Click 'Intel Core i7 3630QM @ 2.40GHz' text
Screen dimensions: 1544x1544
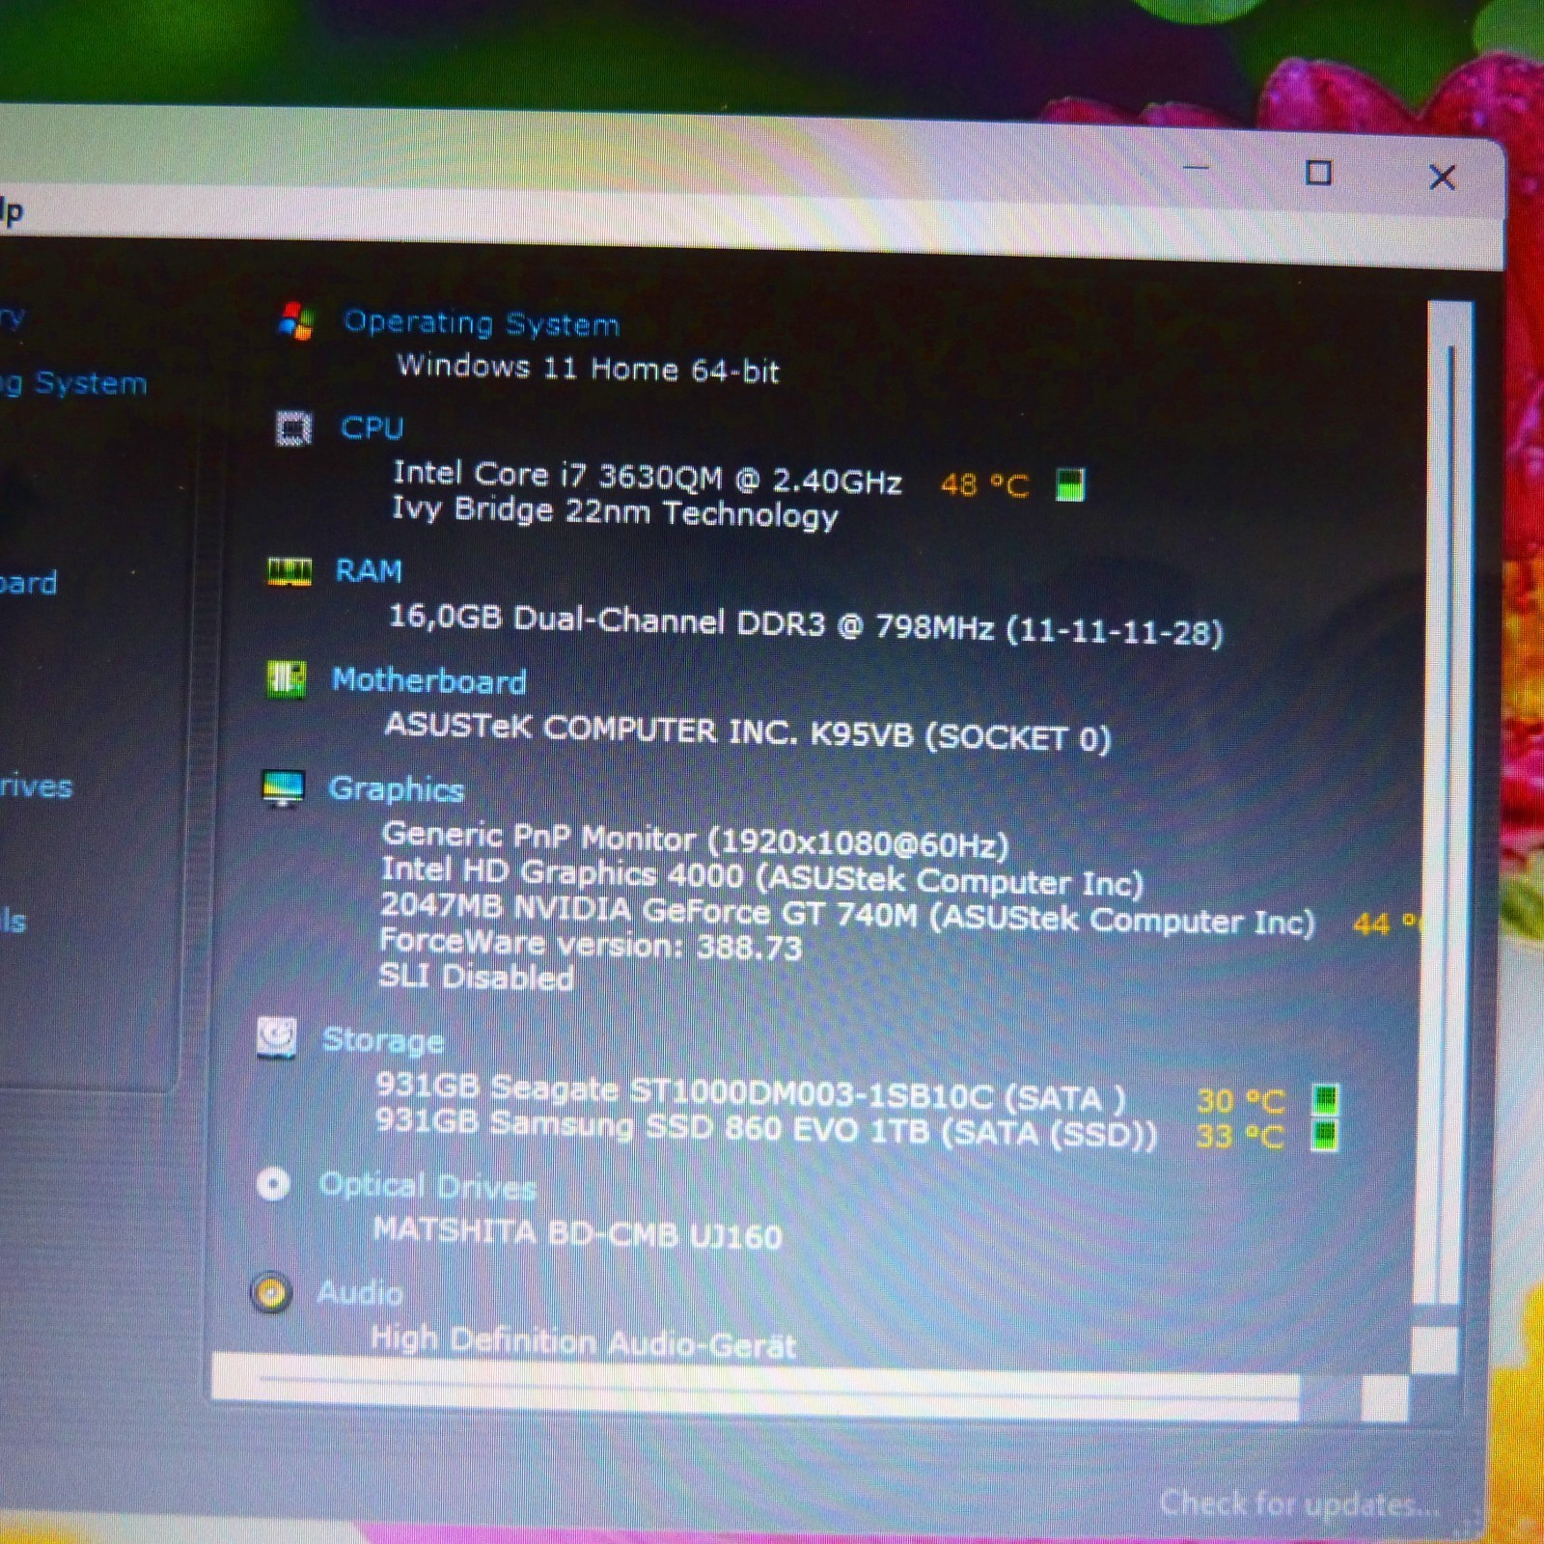[x=647, y=477]
